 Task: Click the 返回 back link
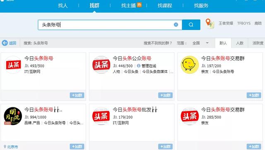coord(12,43)
